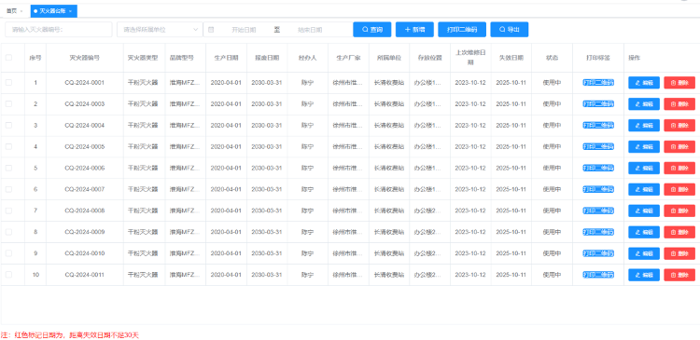The image size is (700, 340).
Task: Edit the CQ-2024-0005 extinguisher record
Action: [644, 147]
